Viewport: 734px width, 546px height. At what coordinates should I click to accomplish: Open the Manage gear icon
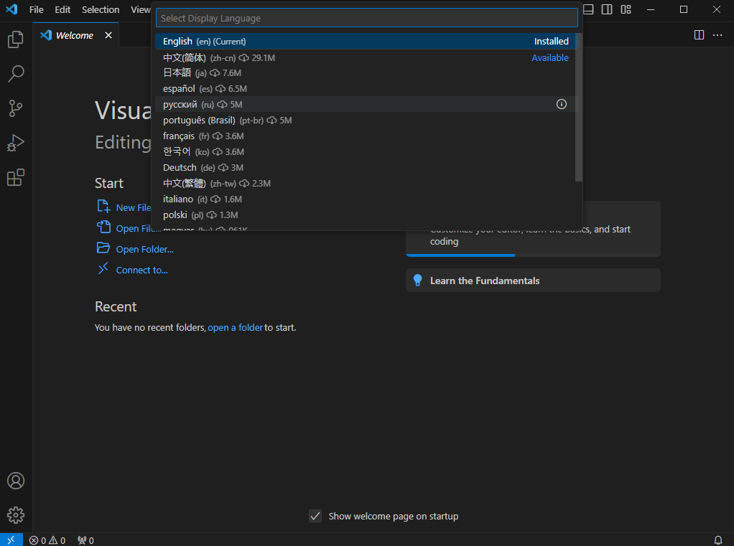[x=16, y=515]
